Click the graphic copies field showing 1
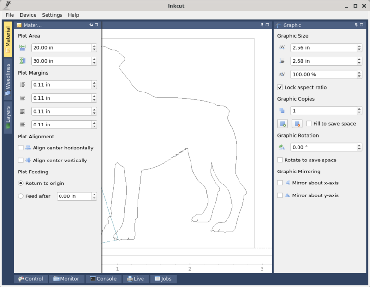 point(323,111)
